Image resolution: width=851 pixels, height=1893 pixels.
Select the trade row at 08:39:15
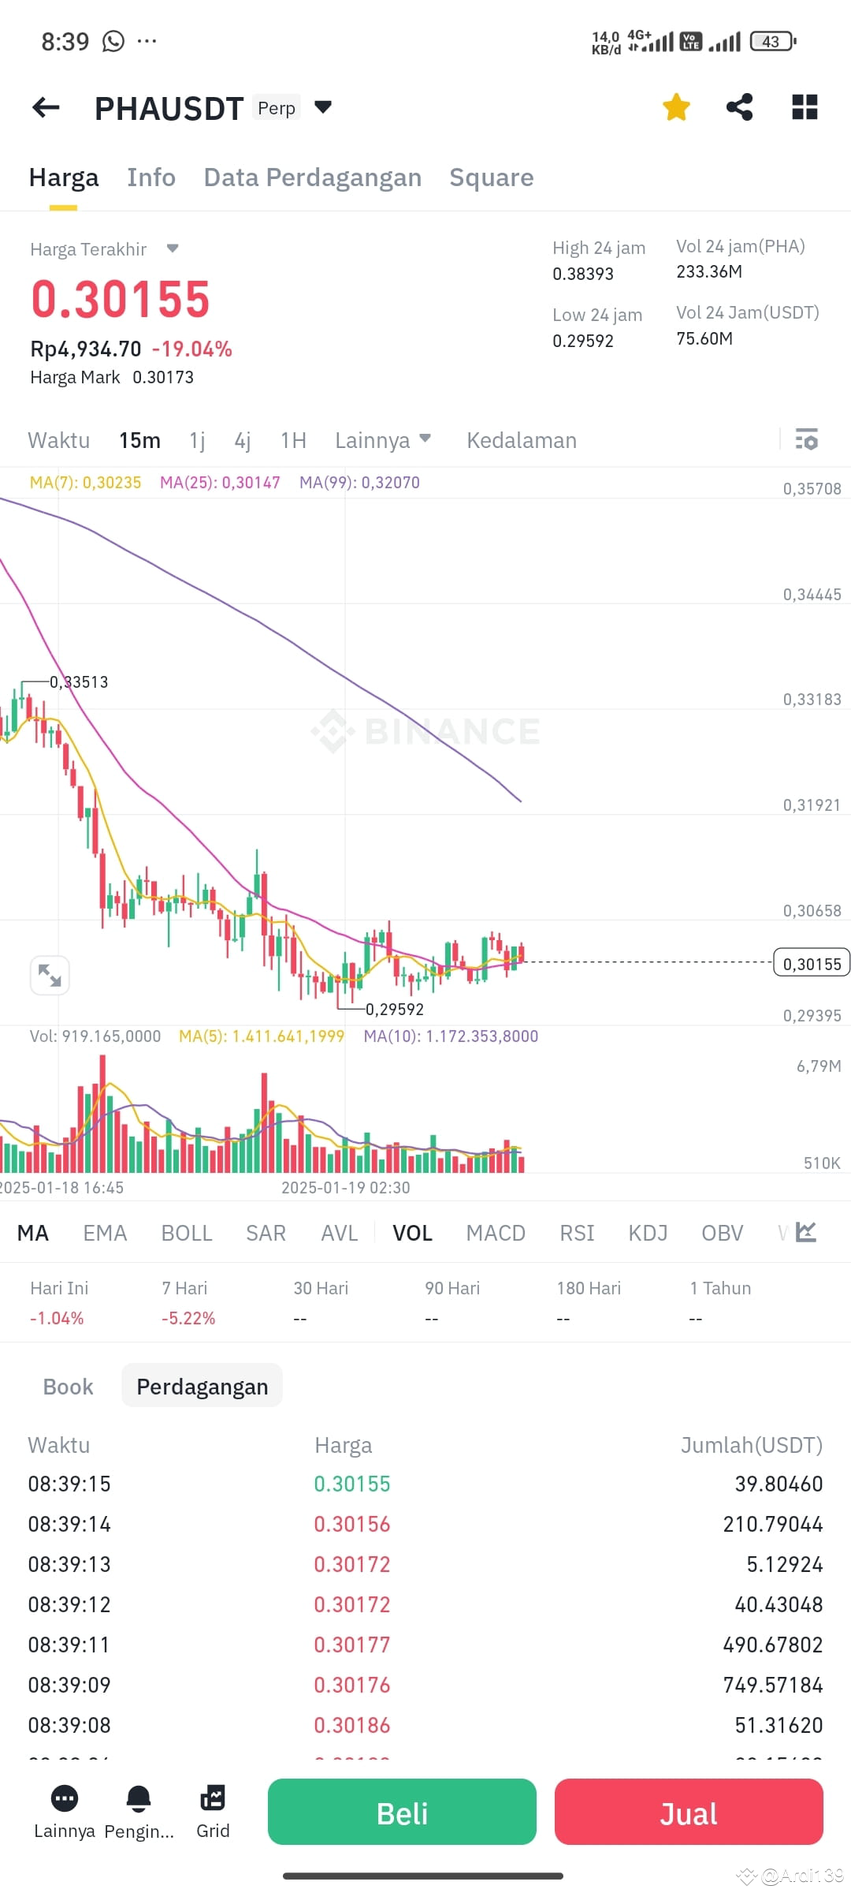click(425, 1484)
